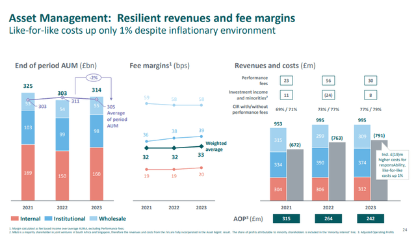Click the 'Weighted average' series label
Viewport: 416px width, 234px height.
[216, 146]
